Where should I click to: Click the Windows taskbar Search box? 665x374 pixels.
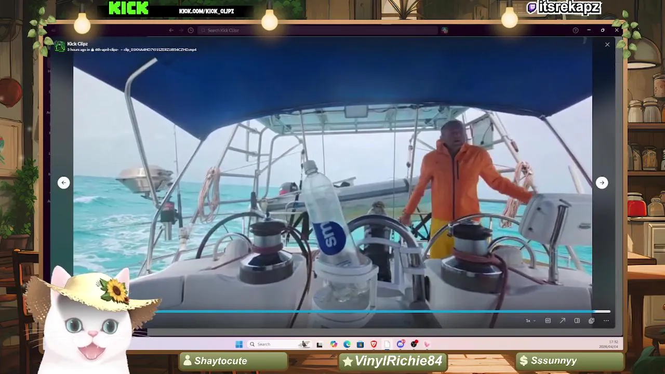point(279,344)
